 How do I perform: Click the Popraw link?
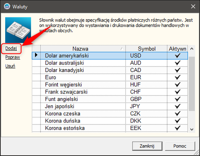pos(13,57)
